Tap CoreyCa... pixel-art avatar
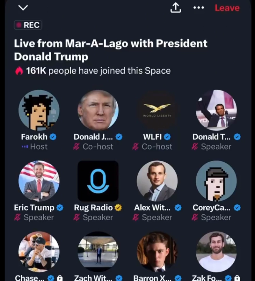This screenshot has width=255, height=281. (216, 181)
